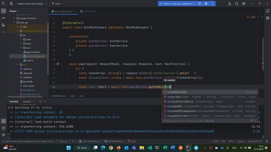
Task: Open project name dropdown
Action: coord(32,4)
